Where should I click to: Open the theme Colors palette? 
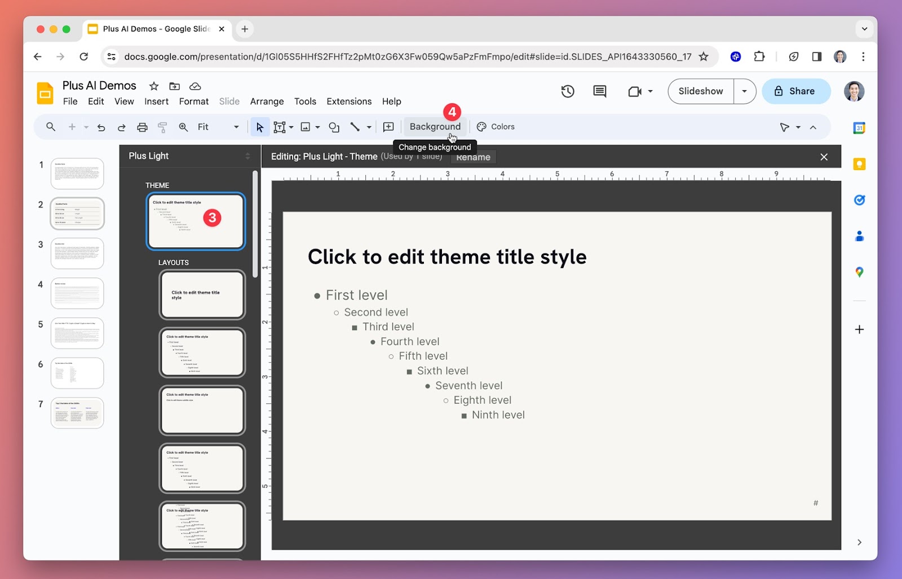point(496,127)
